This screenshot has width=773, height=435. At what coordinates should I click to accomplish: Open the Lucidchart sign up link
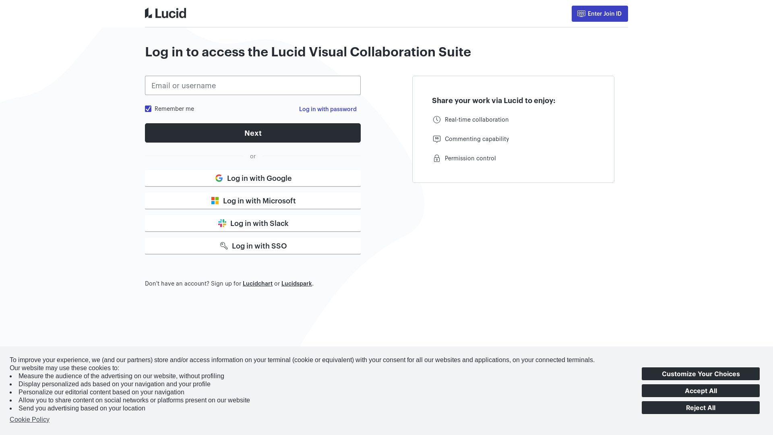[x=258, y=284]
